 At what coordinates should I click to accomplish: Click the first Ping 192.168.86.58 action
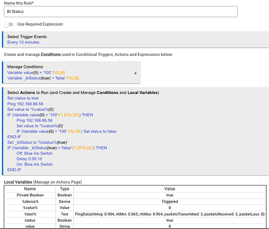coord(25,104)
